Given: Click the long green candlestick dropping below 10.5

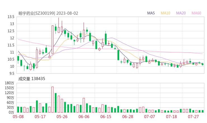Looking at the screenshot, I should pyautogui.click(x=118, y=55).
